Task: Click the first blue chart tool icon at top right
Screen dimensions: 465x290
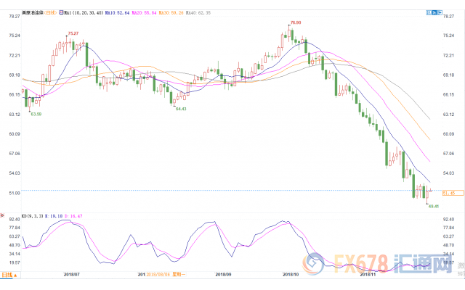Action: 429,12
